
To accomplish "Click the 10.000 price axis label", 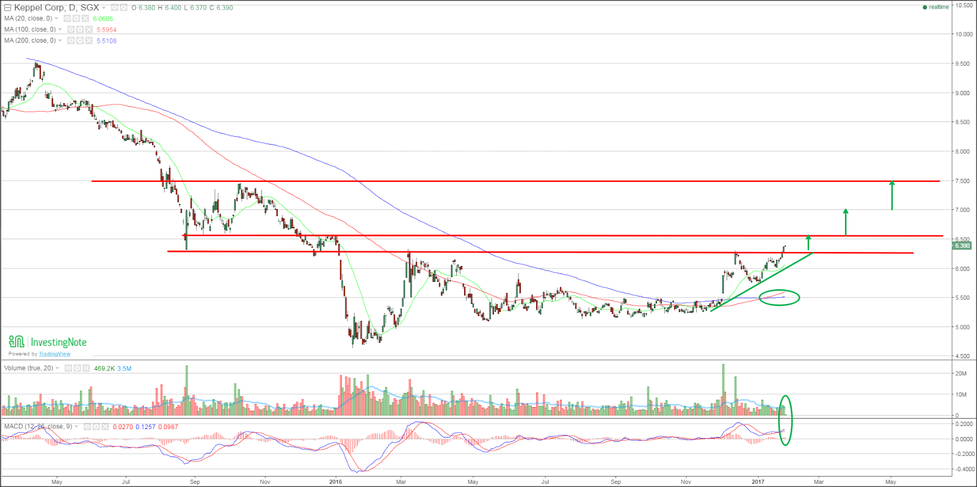I will (964, 34).
